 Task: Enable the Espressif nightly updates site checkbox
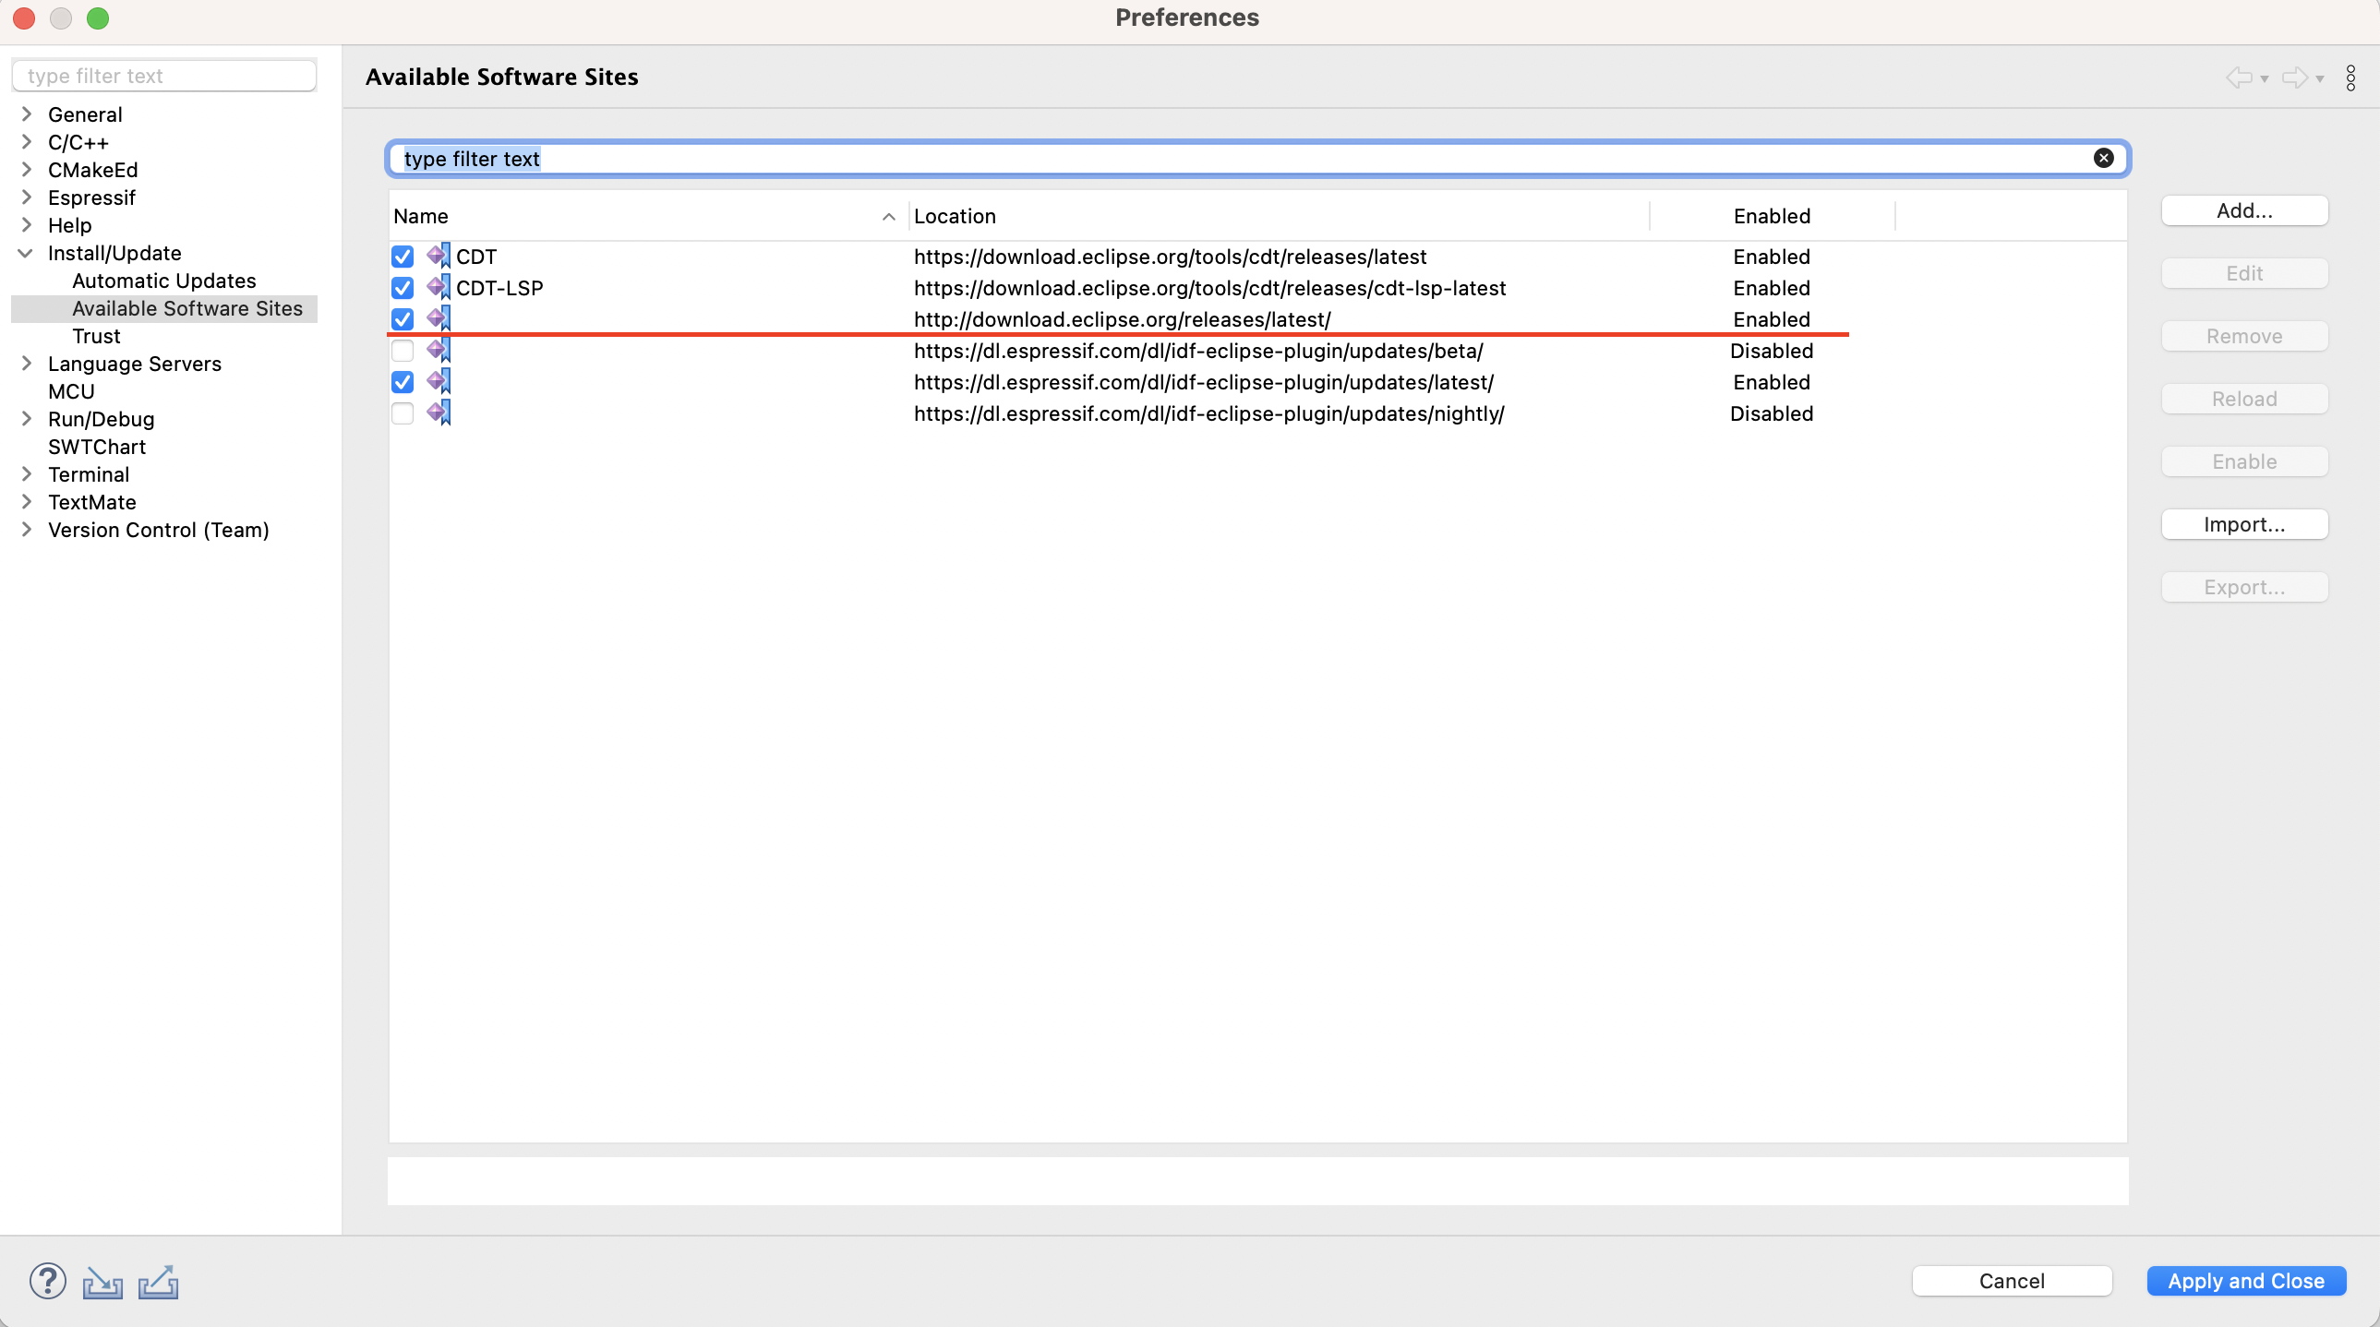click(402, 413)
